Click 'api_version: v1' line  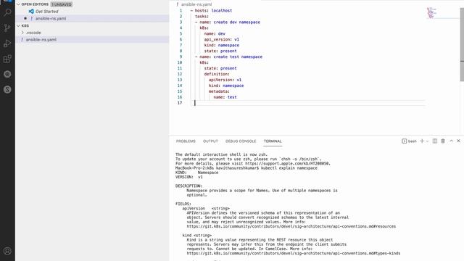pos(222,39)
